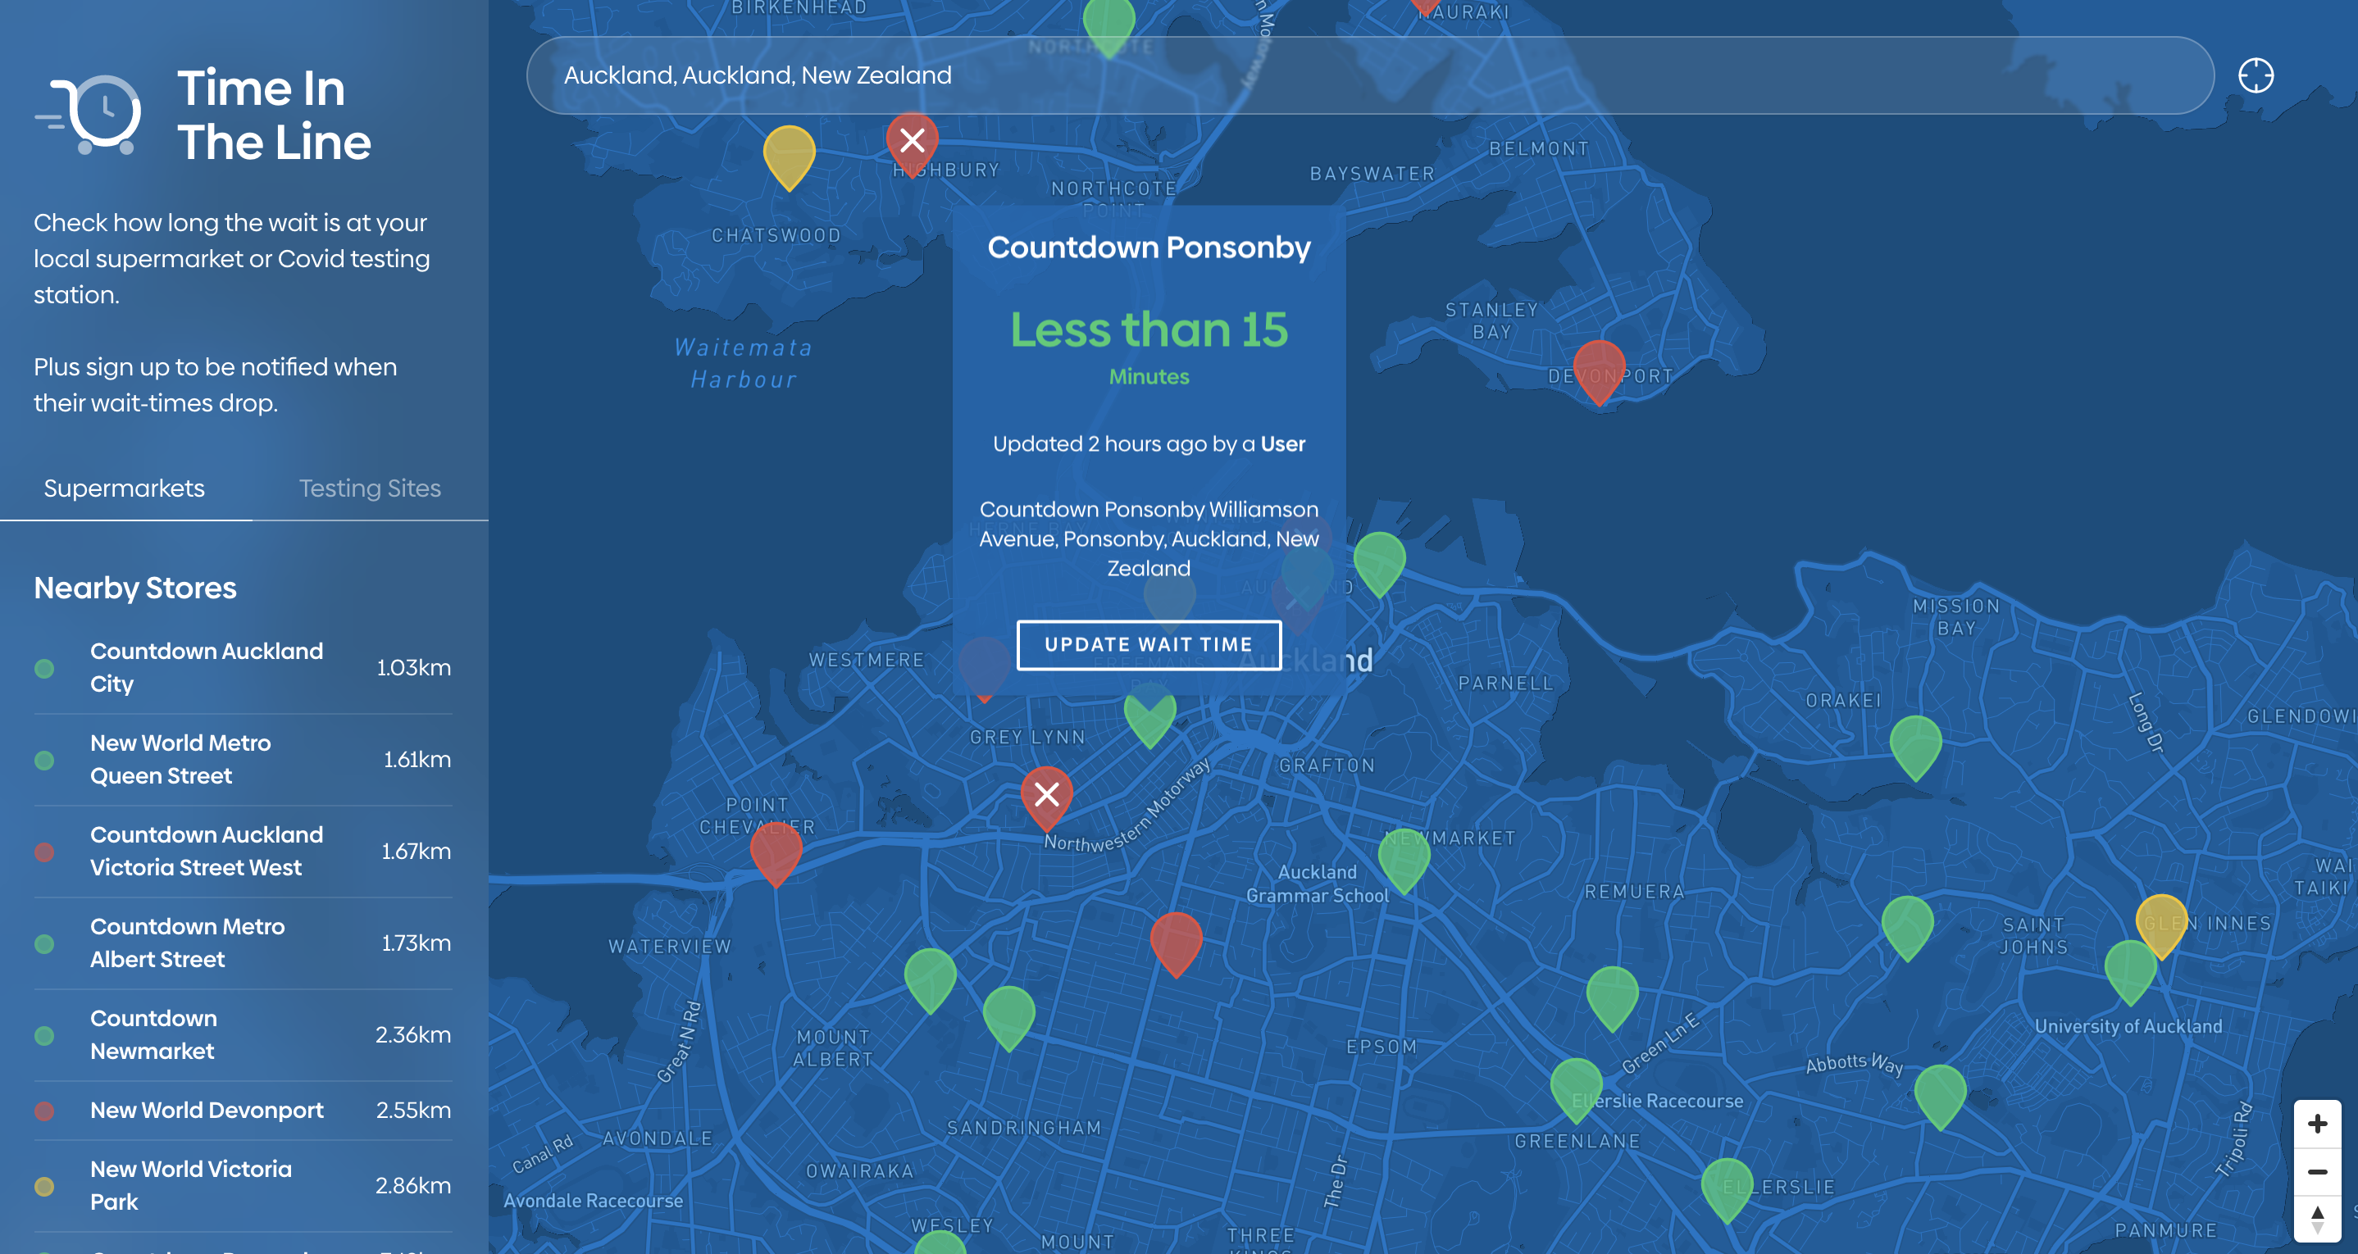Open New World Victoria Park entry
This screenshot has height=1254, width=2358.
click(x=243, y=1185)
